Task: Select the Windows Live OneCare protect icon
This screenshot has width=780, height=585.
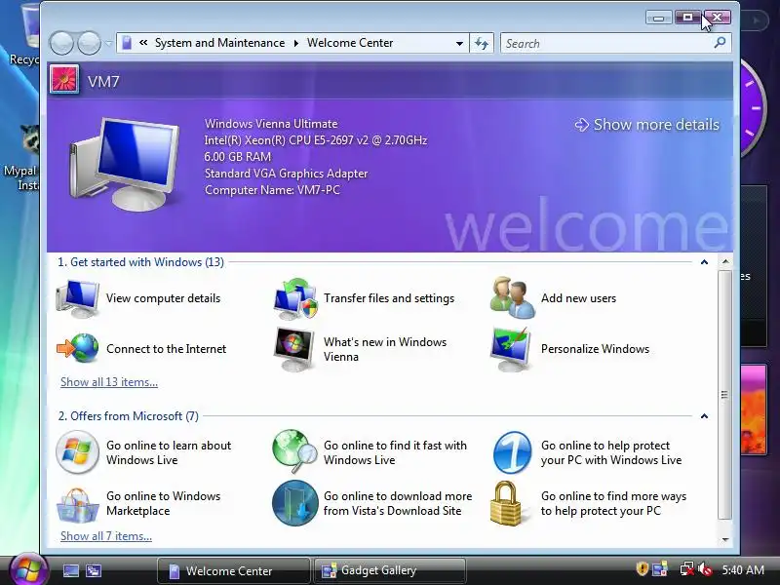Action: 513,452
